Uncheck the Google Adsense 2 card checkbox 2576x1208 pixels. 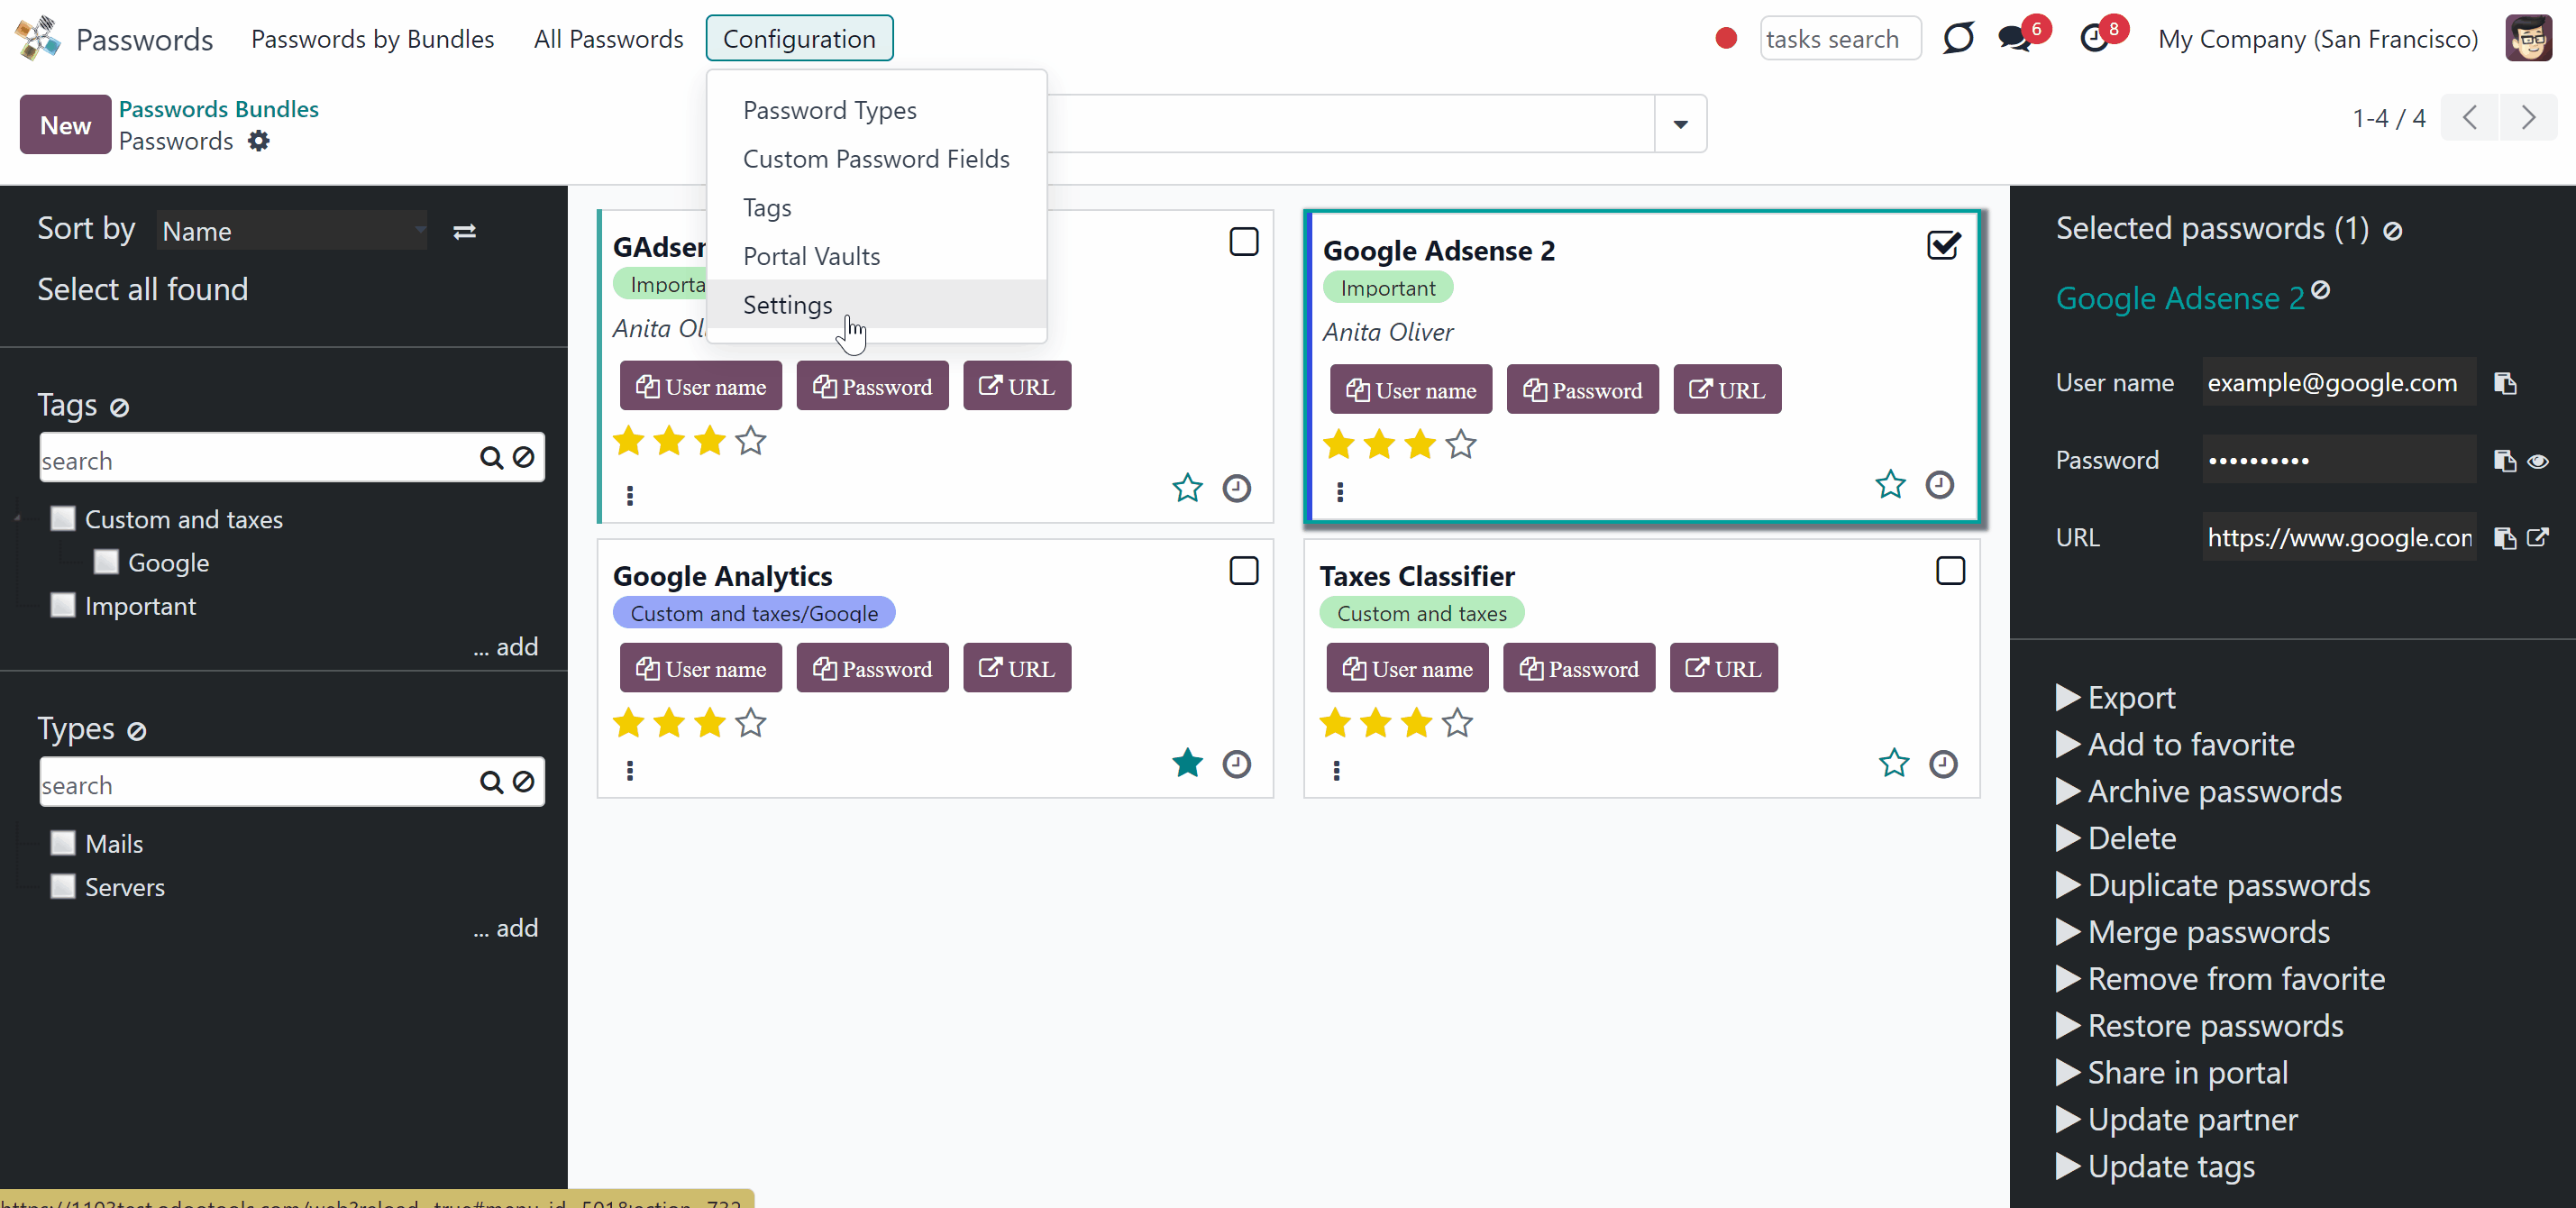point(1944,245)
